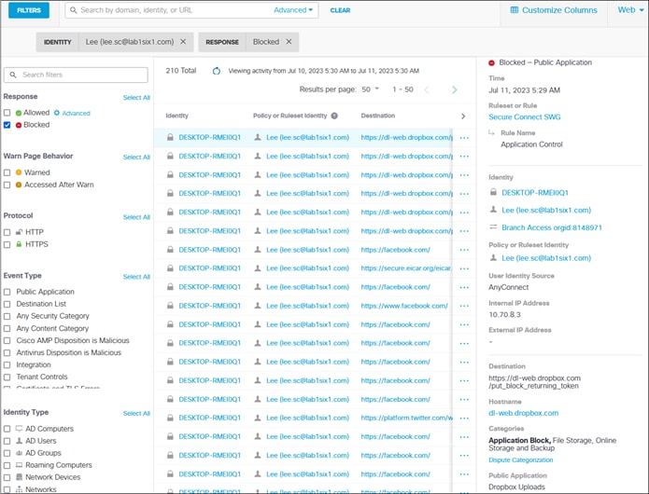Remove the Response Blocked filter chip

pyautogui.click(x=289, y=42)
